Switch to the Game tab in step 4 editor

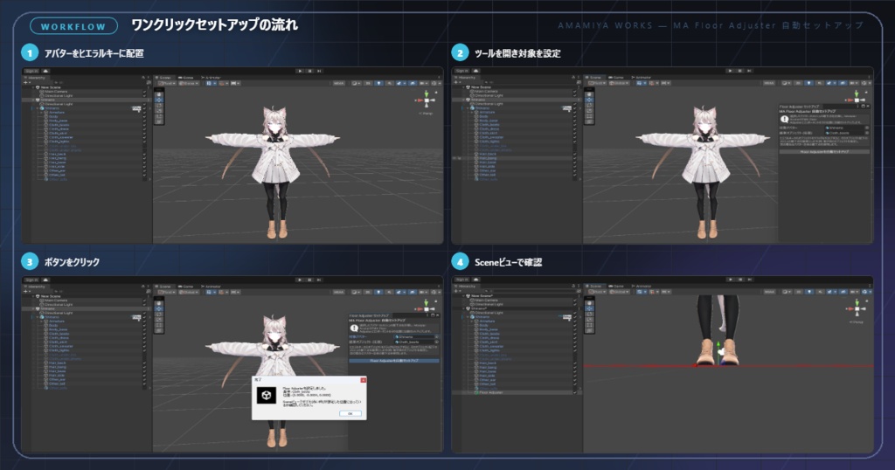(616, 287)
